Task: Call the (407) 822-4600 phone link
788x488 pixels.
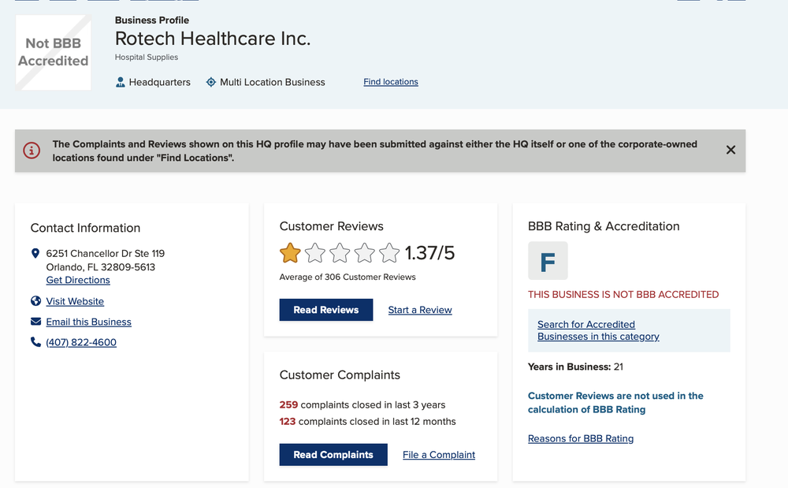Action: click(81, 342)
